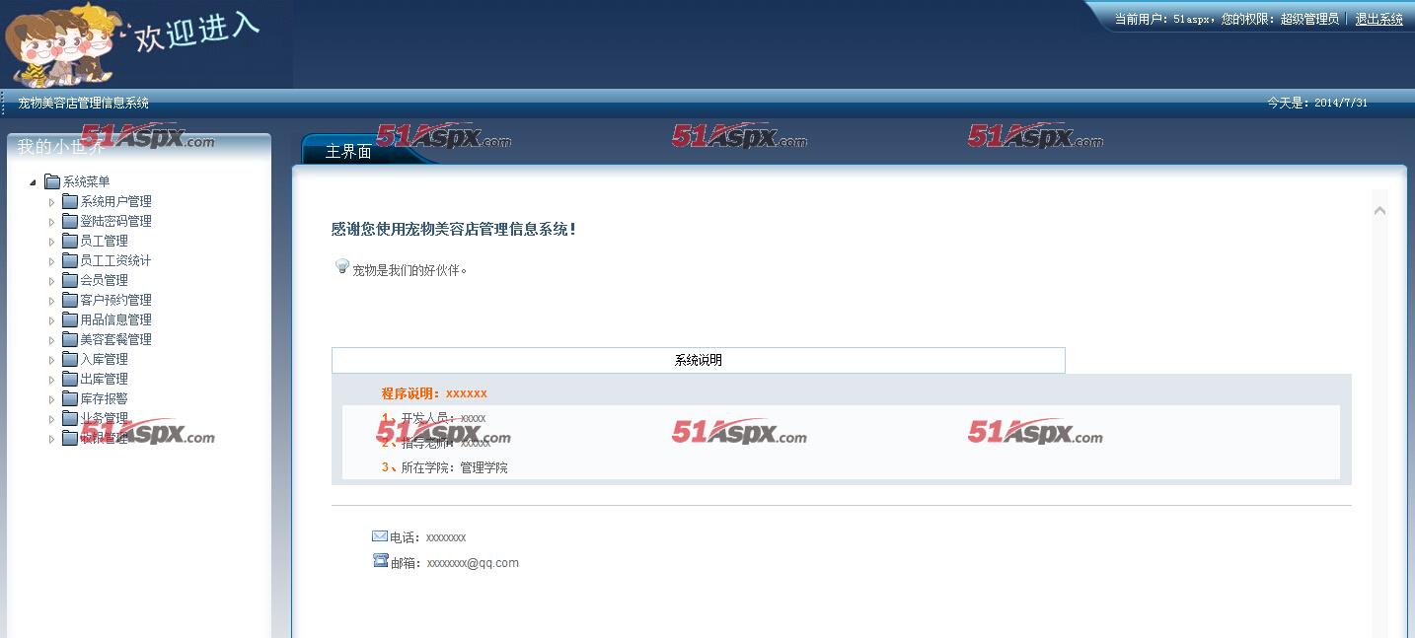Expand the 用品信息管理 node arrow
This screenshot has width=1415, height=638.
[52, 320]
